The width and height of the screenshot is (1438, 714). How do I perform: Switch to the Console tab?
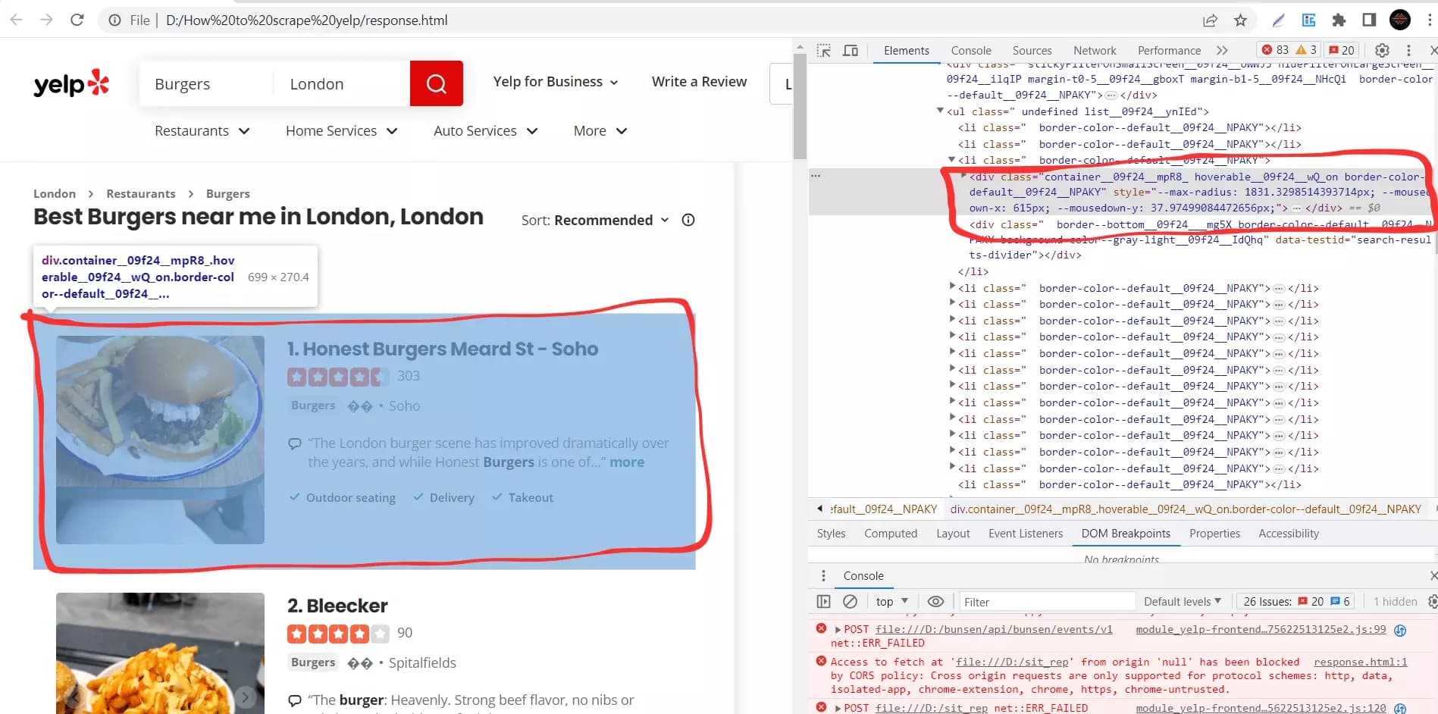[x=971, y=51]
